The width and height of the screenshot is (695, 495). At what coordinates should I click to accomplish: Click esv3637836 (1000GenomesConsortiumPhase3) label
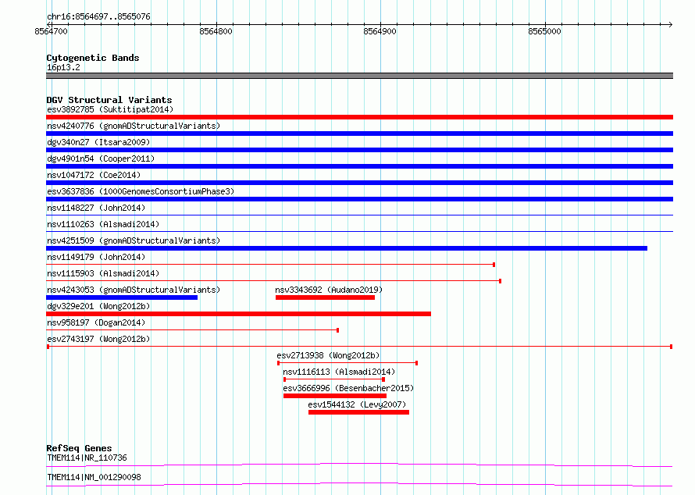coord(141,191)
